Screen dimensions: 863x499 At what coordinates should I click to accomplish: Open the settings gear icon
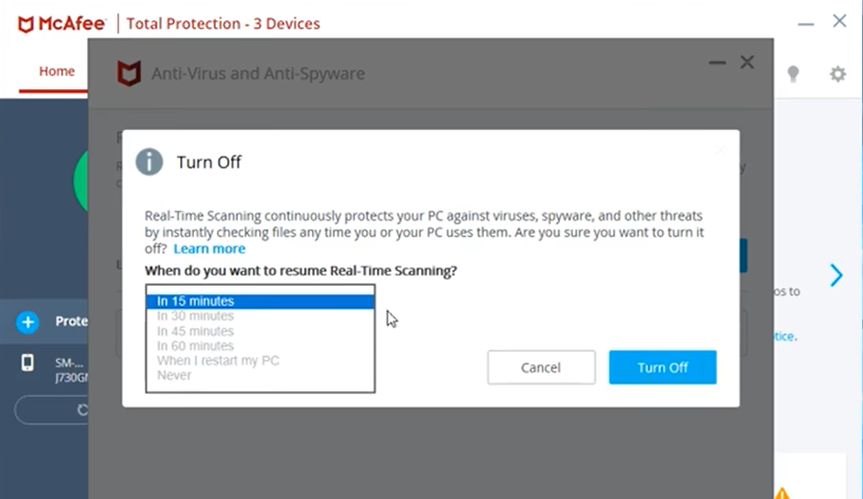837,74
